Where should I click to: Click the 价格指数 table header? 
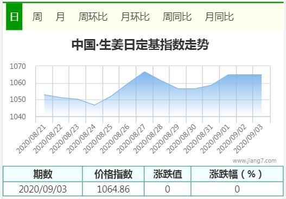[113, 174]
